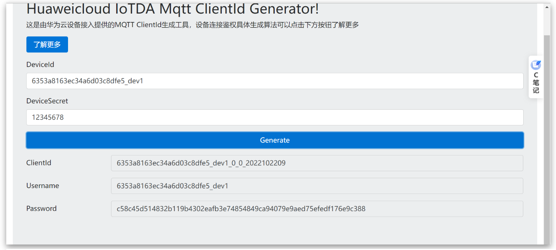Select the Username output field
Viewport: 556px width, 250px height.
317,186
